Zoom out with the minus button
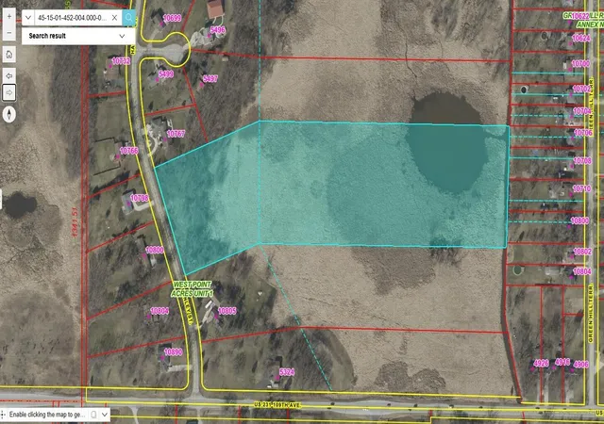This screenshot has width=604, height=424. coord(9,33)
